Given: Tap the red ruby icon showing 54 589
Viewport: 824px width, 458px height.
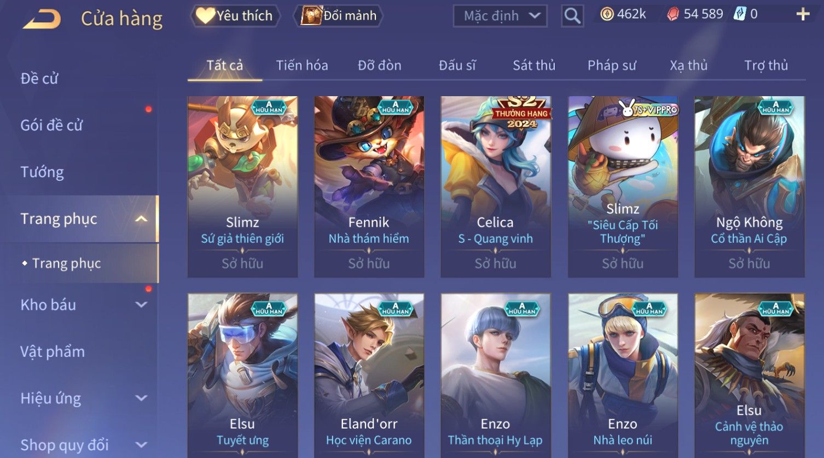Looking at the screenshot, I should [x=673, y=14].
